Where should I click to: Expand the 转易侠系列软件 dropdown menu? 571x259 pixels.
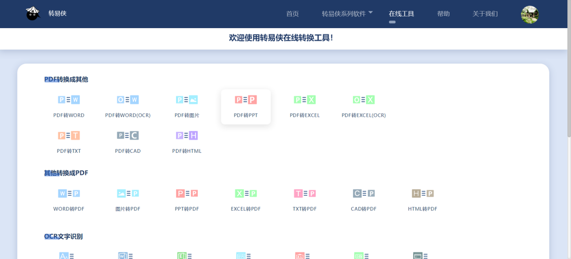pyautogui.click(x=347, y=14)
